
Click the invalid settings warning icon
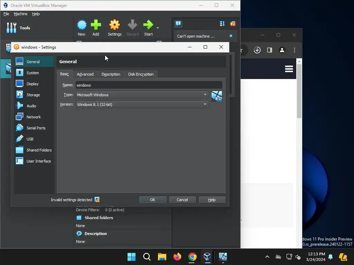(x=97, y=200)
